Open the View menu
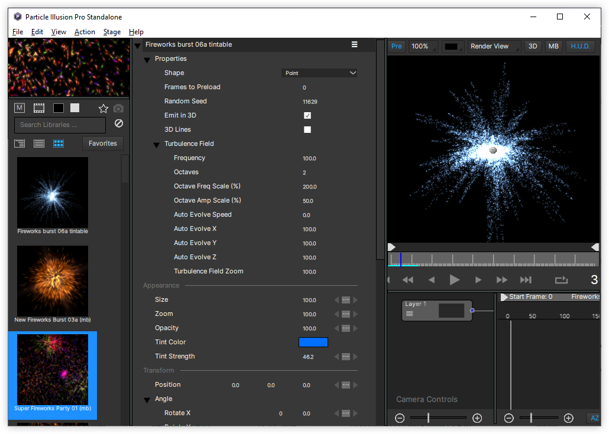 59,32
